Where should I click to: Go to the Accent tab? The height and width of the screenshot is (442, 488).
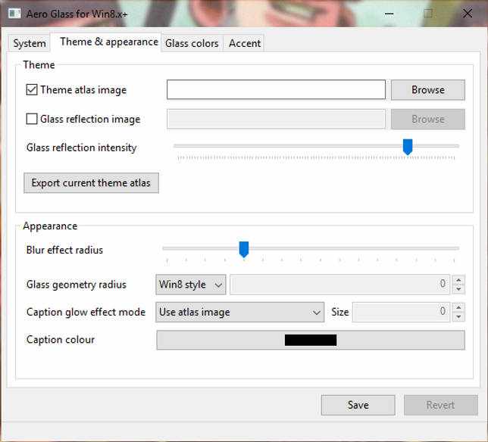click(244, 43)
